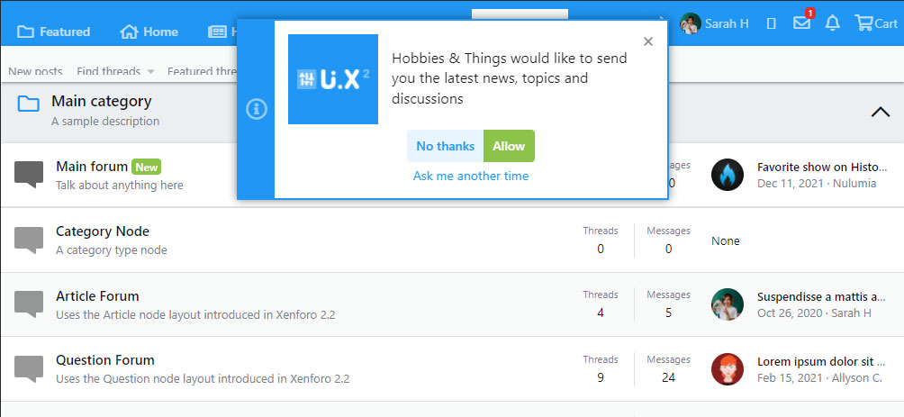The height and width of the screenshot is (417, 904).
Task: Click the Main category folder icon
Action: click(29, 104)
